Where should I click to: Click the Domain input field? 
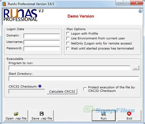coord(42,36)
